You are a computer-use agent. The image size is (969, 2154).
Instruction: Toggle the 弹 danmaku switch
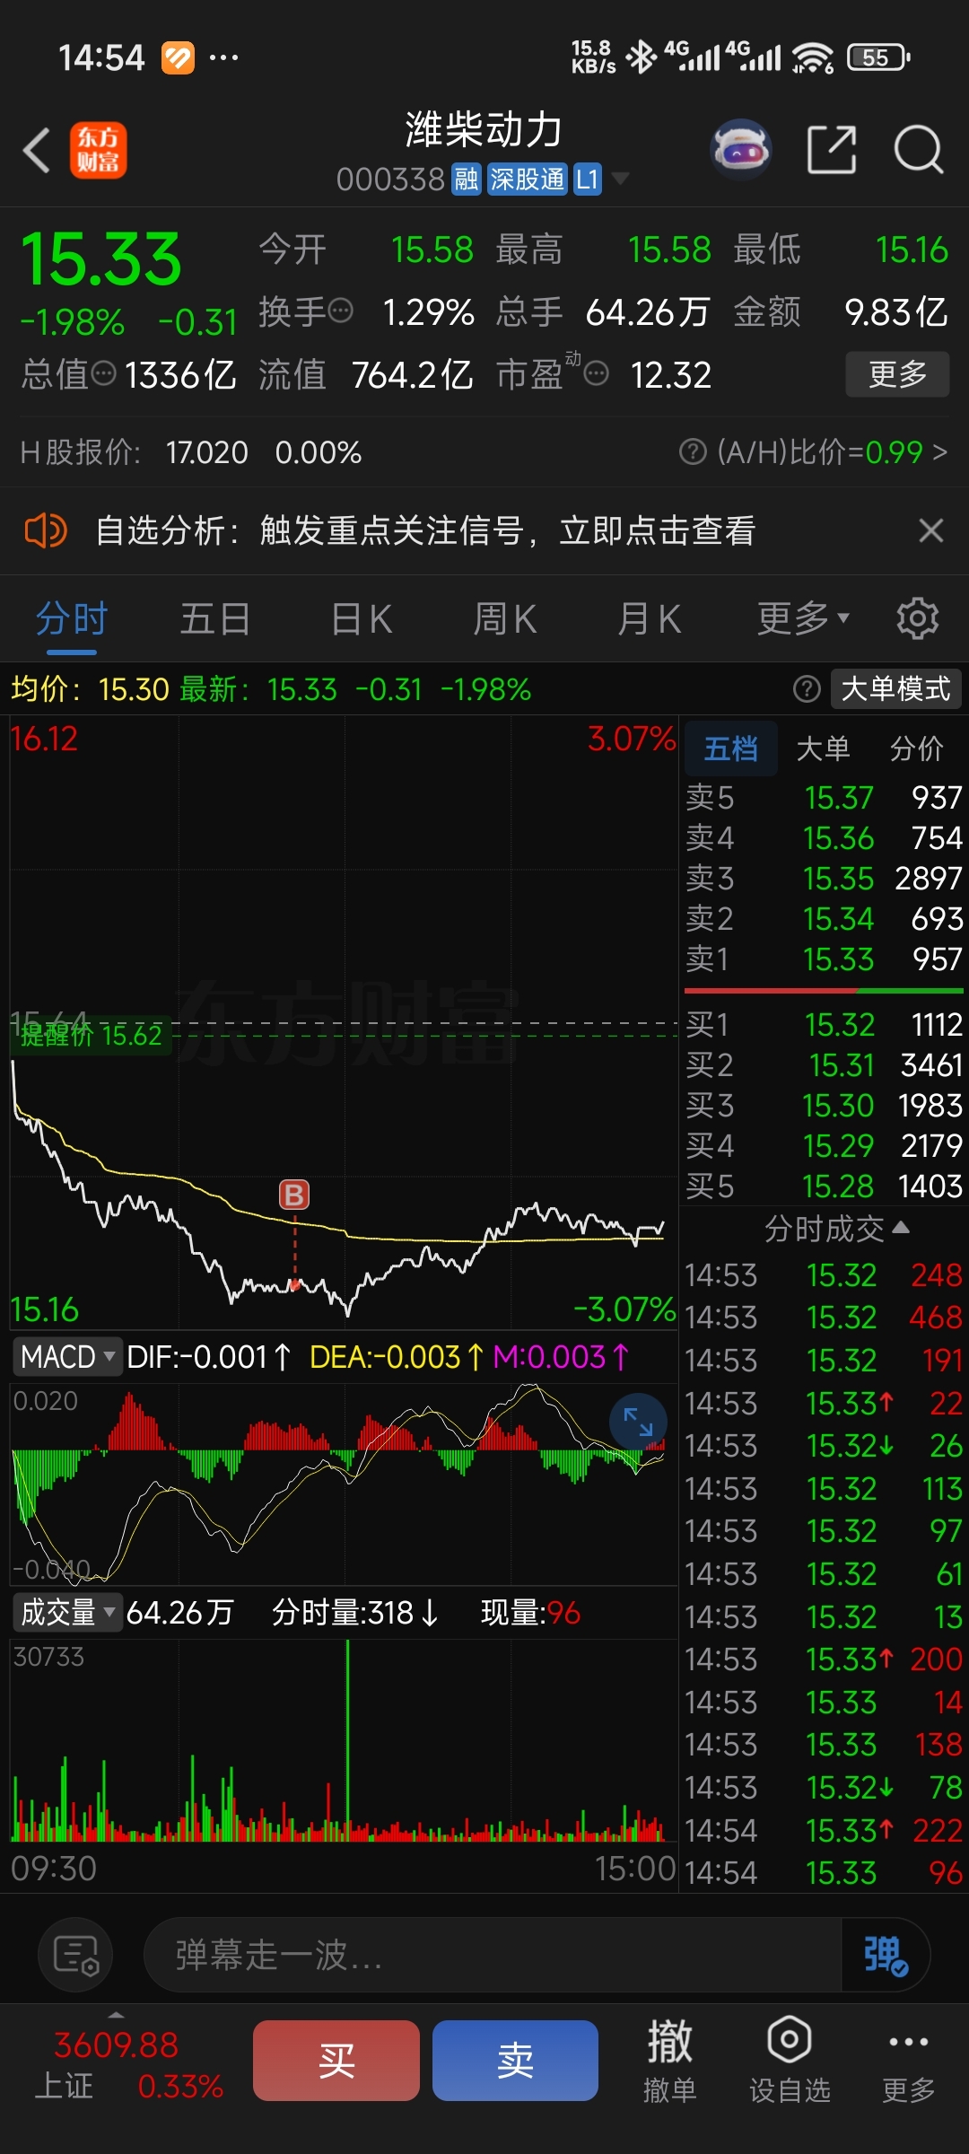click(x=886, y=1954)
